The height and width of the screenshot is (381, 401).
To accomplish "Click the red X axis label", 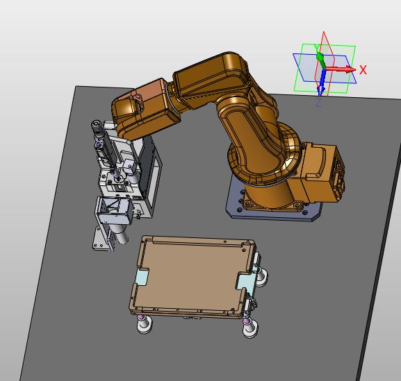I will (363, 69).
